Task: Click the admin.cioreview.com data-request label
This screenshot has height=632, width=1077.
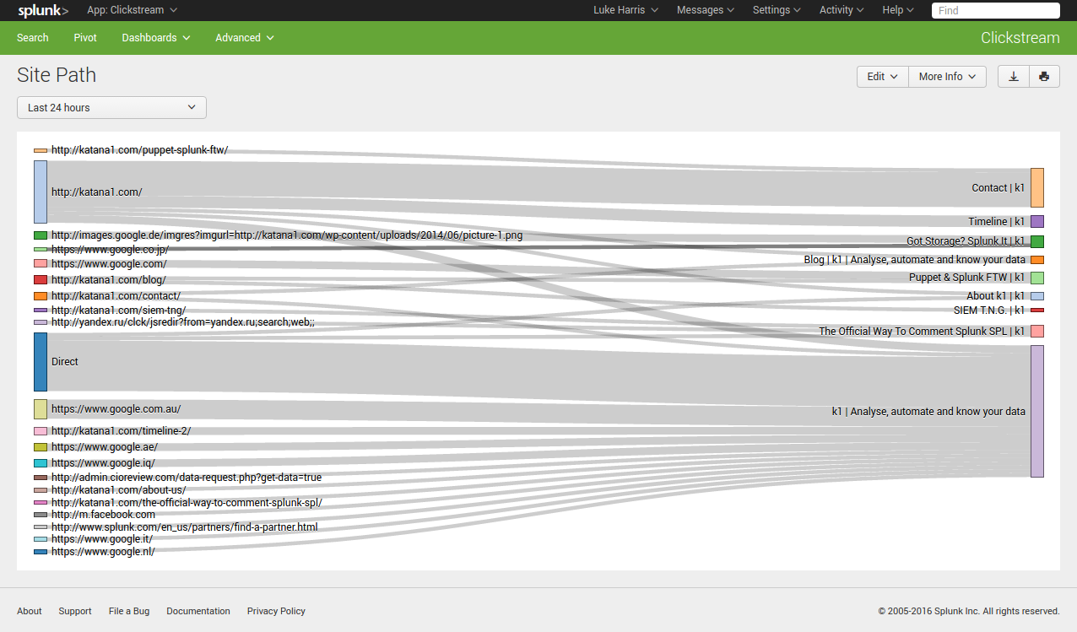Action: click(x=187, y=478)
